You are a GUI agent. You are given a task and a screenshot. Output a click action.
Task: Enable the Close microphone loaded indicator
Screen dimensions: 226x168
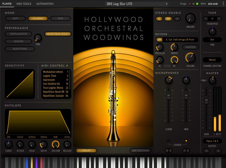169,141
